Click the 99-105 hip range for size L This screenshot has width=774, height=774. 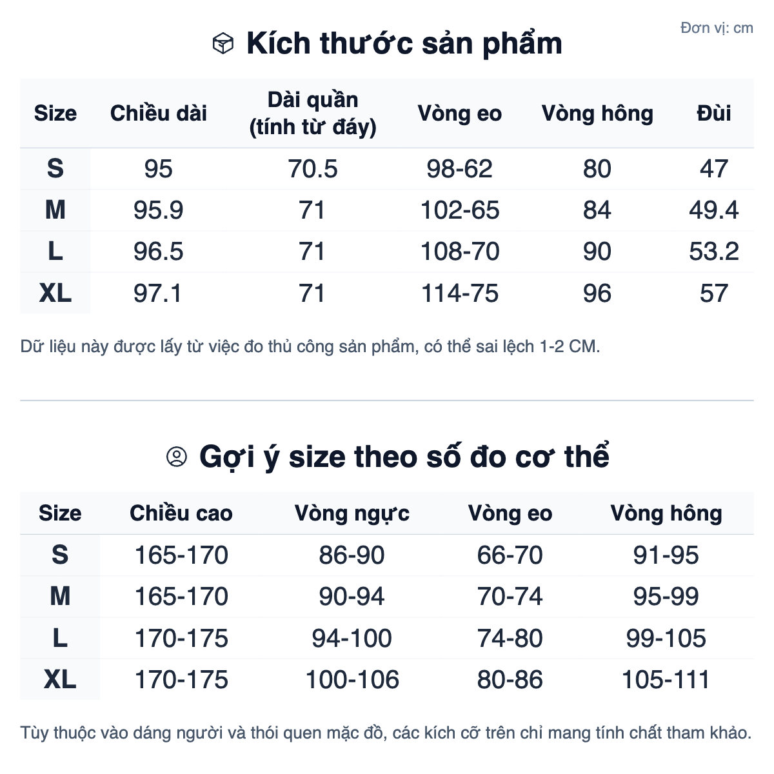(x=666, y=639)
